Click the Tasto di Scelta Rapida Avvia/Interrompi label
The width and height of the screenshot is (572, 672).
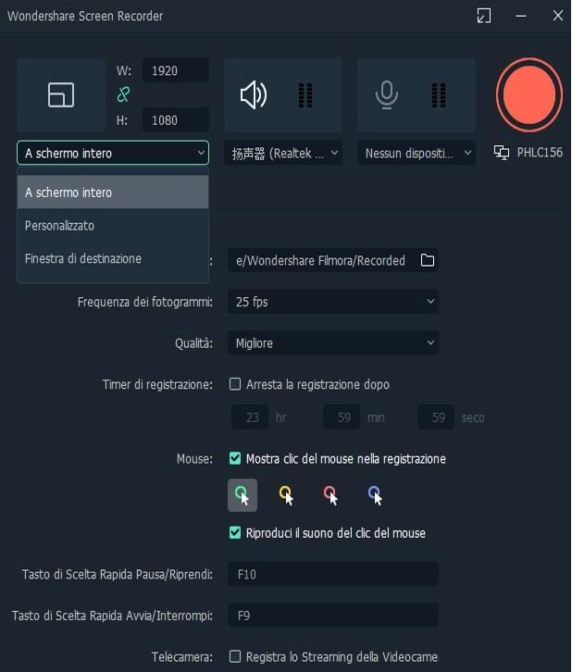pos(112,616)
